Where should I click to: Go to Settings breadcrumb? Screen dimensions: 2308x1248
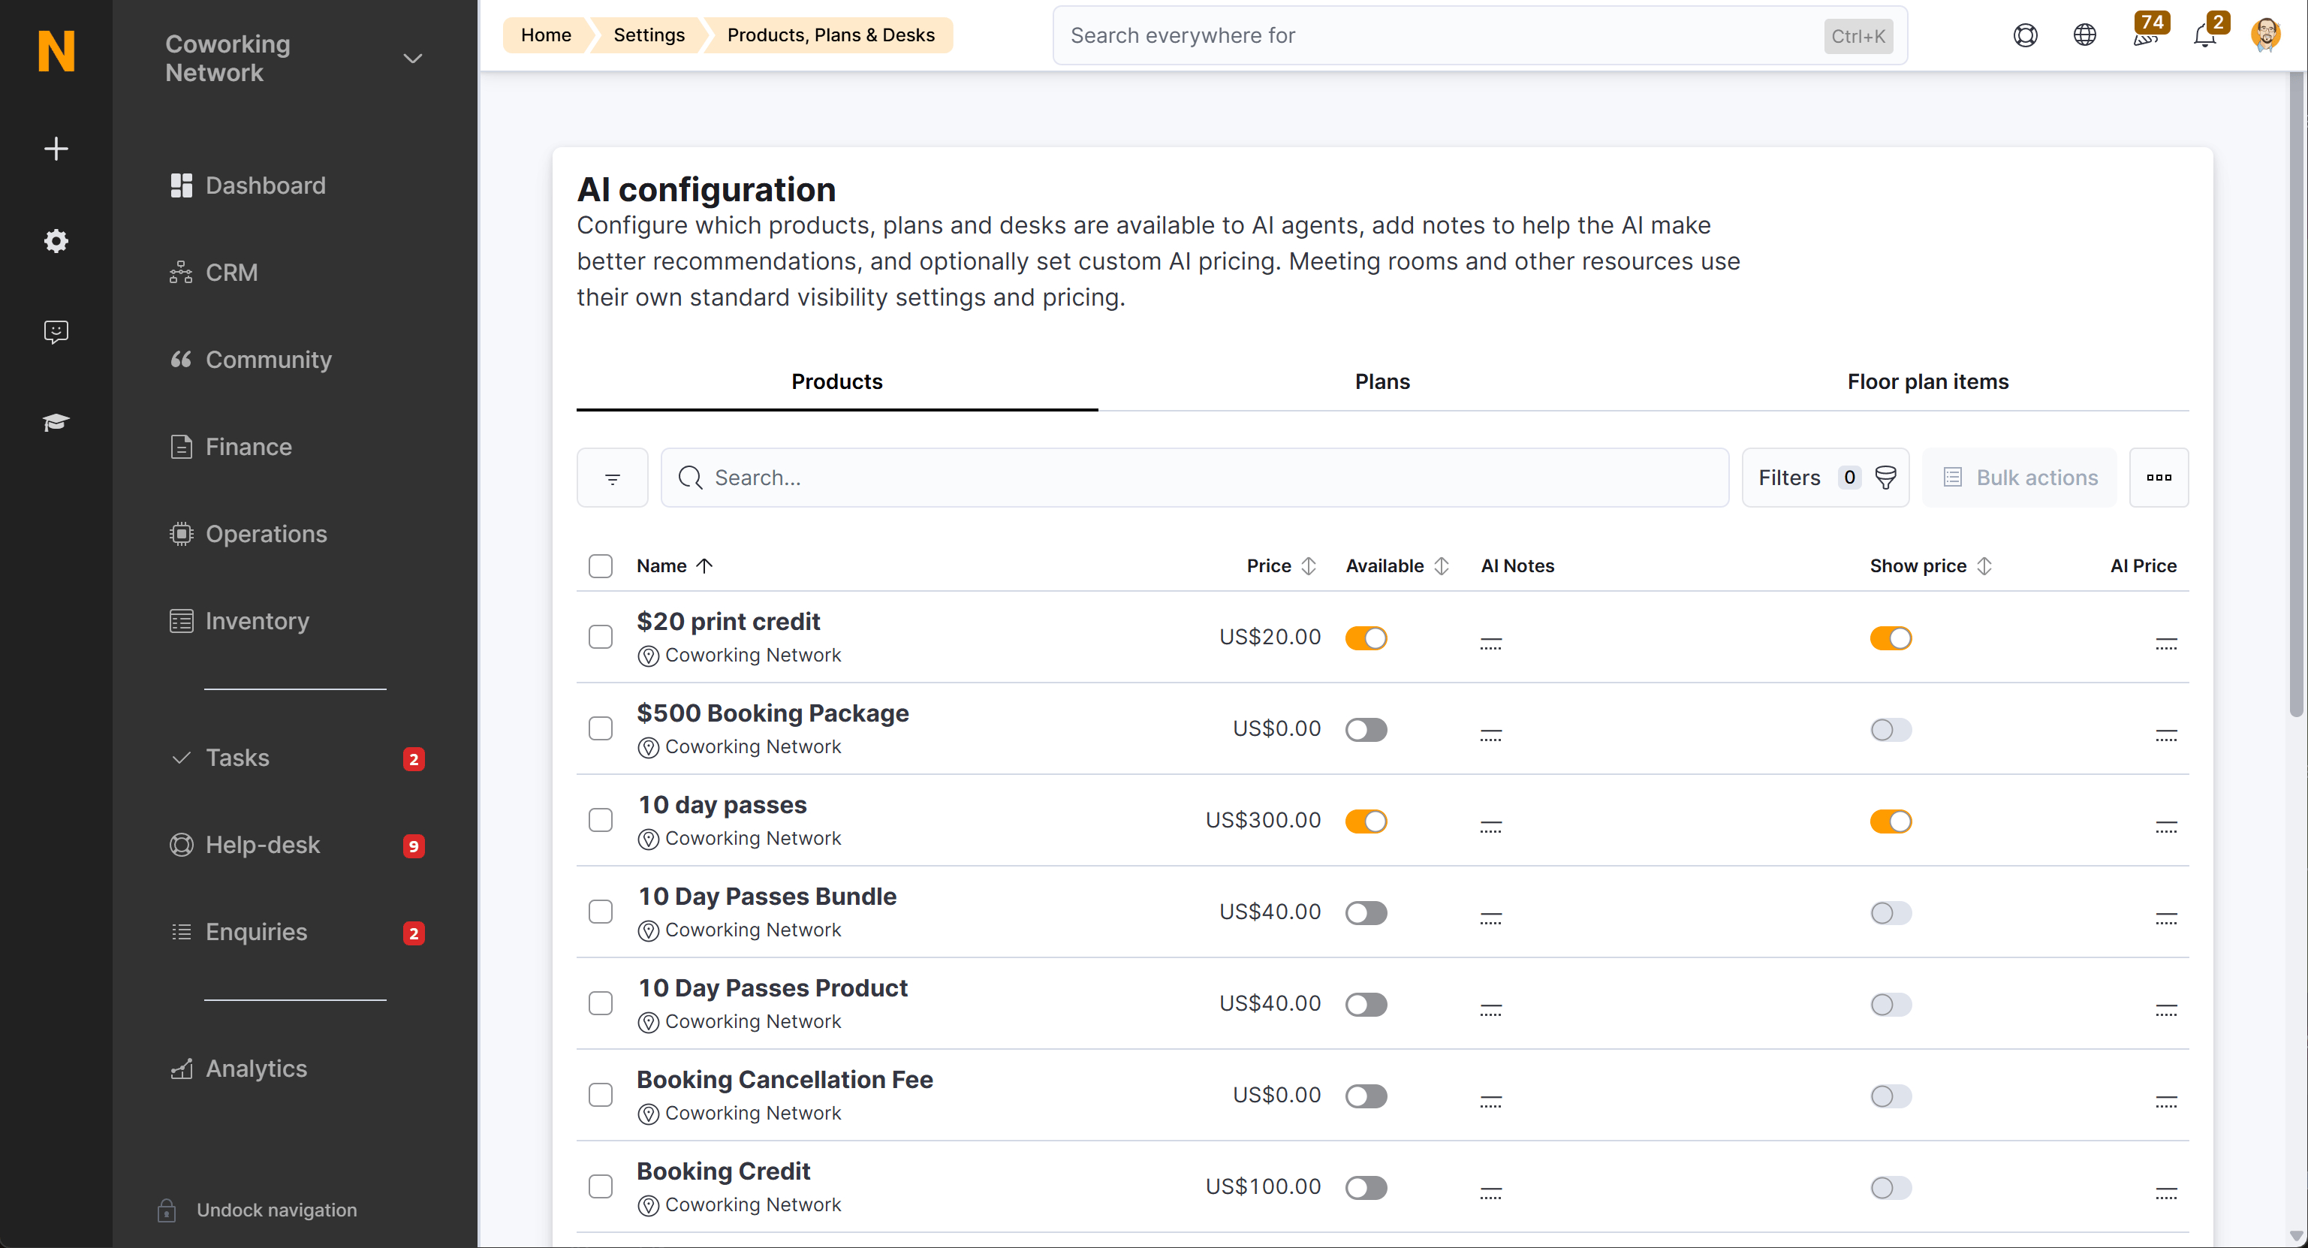click(649, 35)
